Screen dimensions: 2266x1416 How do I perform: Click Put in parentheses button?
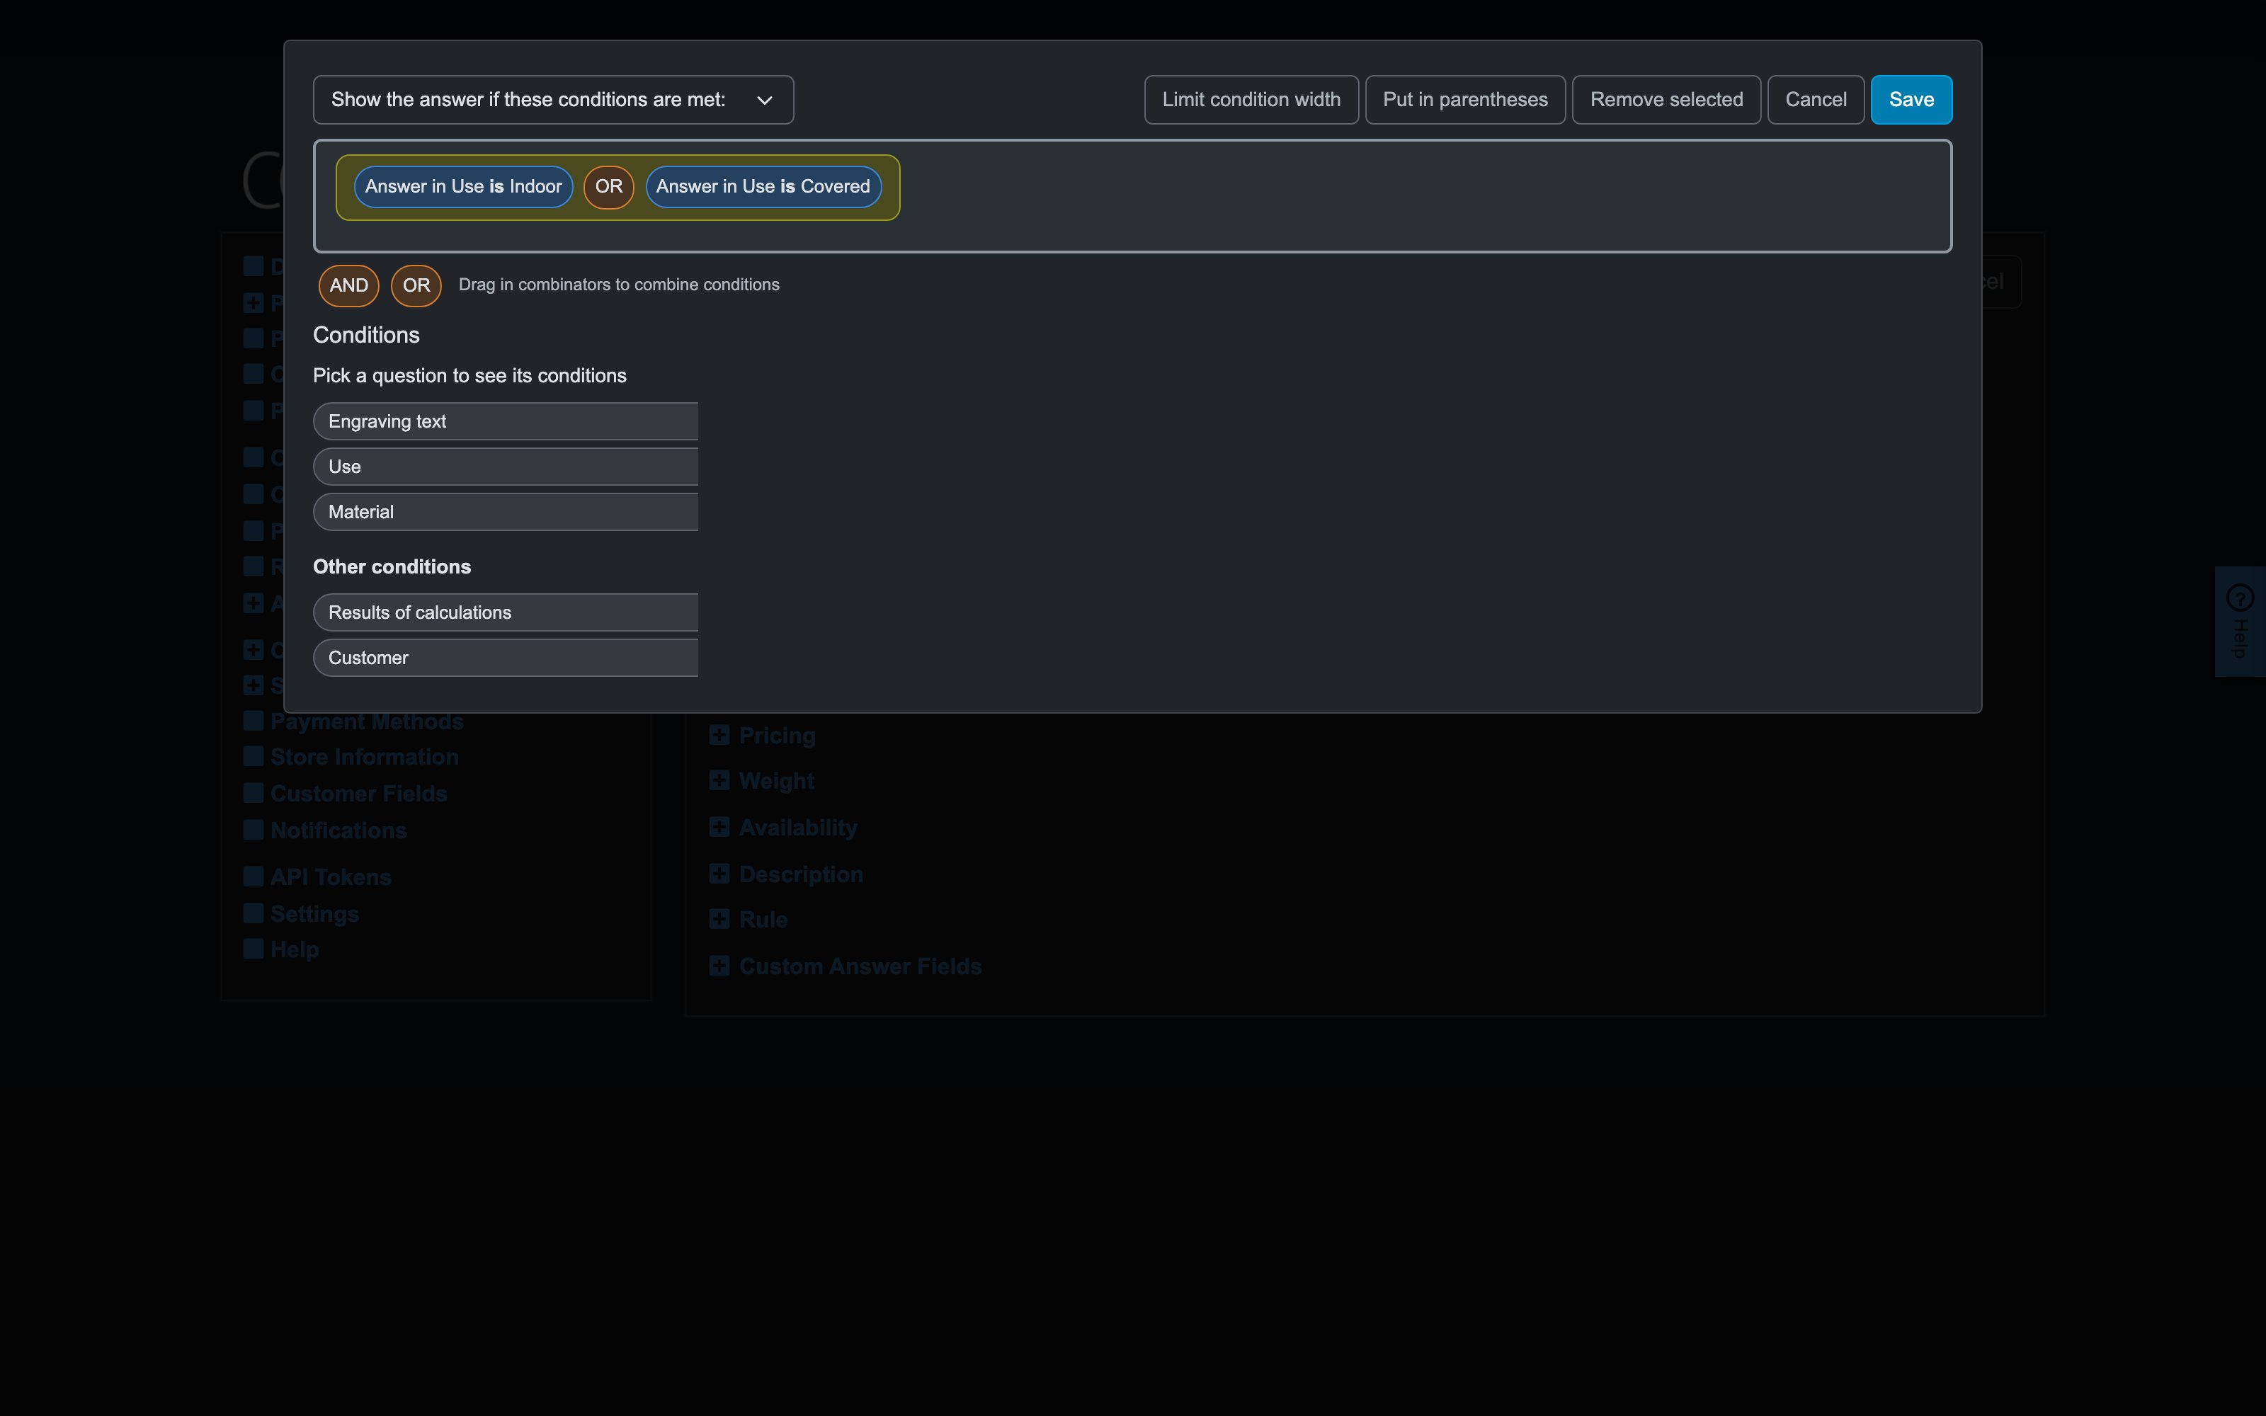click(x=1464, y=99)
